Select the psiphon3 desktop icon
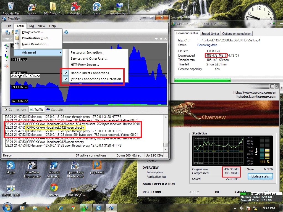Viewport: 283px width, 212px height. coord(97,168)
